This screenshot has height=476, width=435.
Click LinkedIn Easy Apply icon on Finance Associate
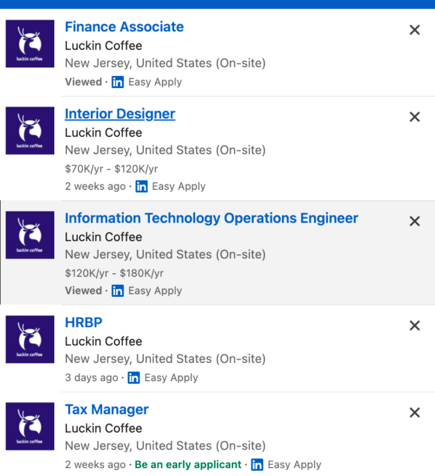point(117,82)
